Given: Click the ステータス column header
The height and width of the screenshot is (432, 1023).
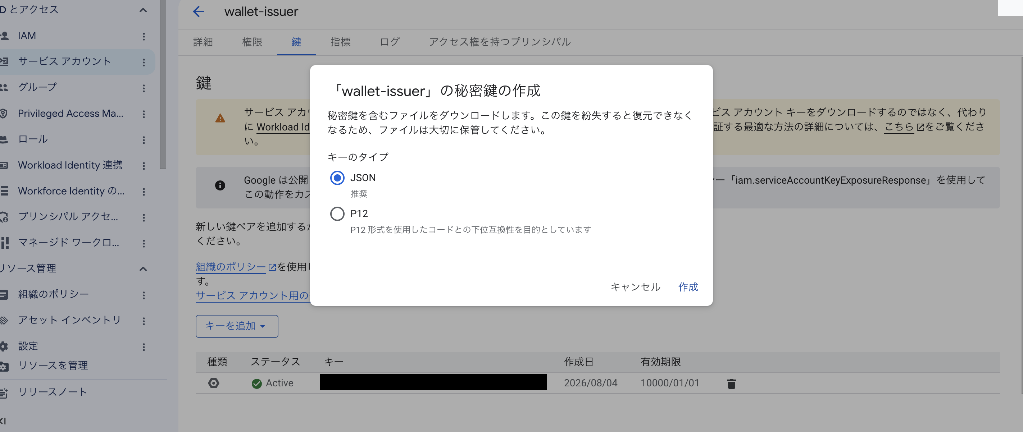Looking at the screenshot, I should click(275, 362).
